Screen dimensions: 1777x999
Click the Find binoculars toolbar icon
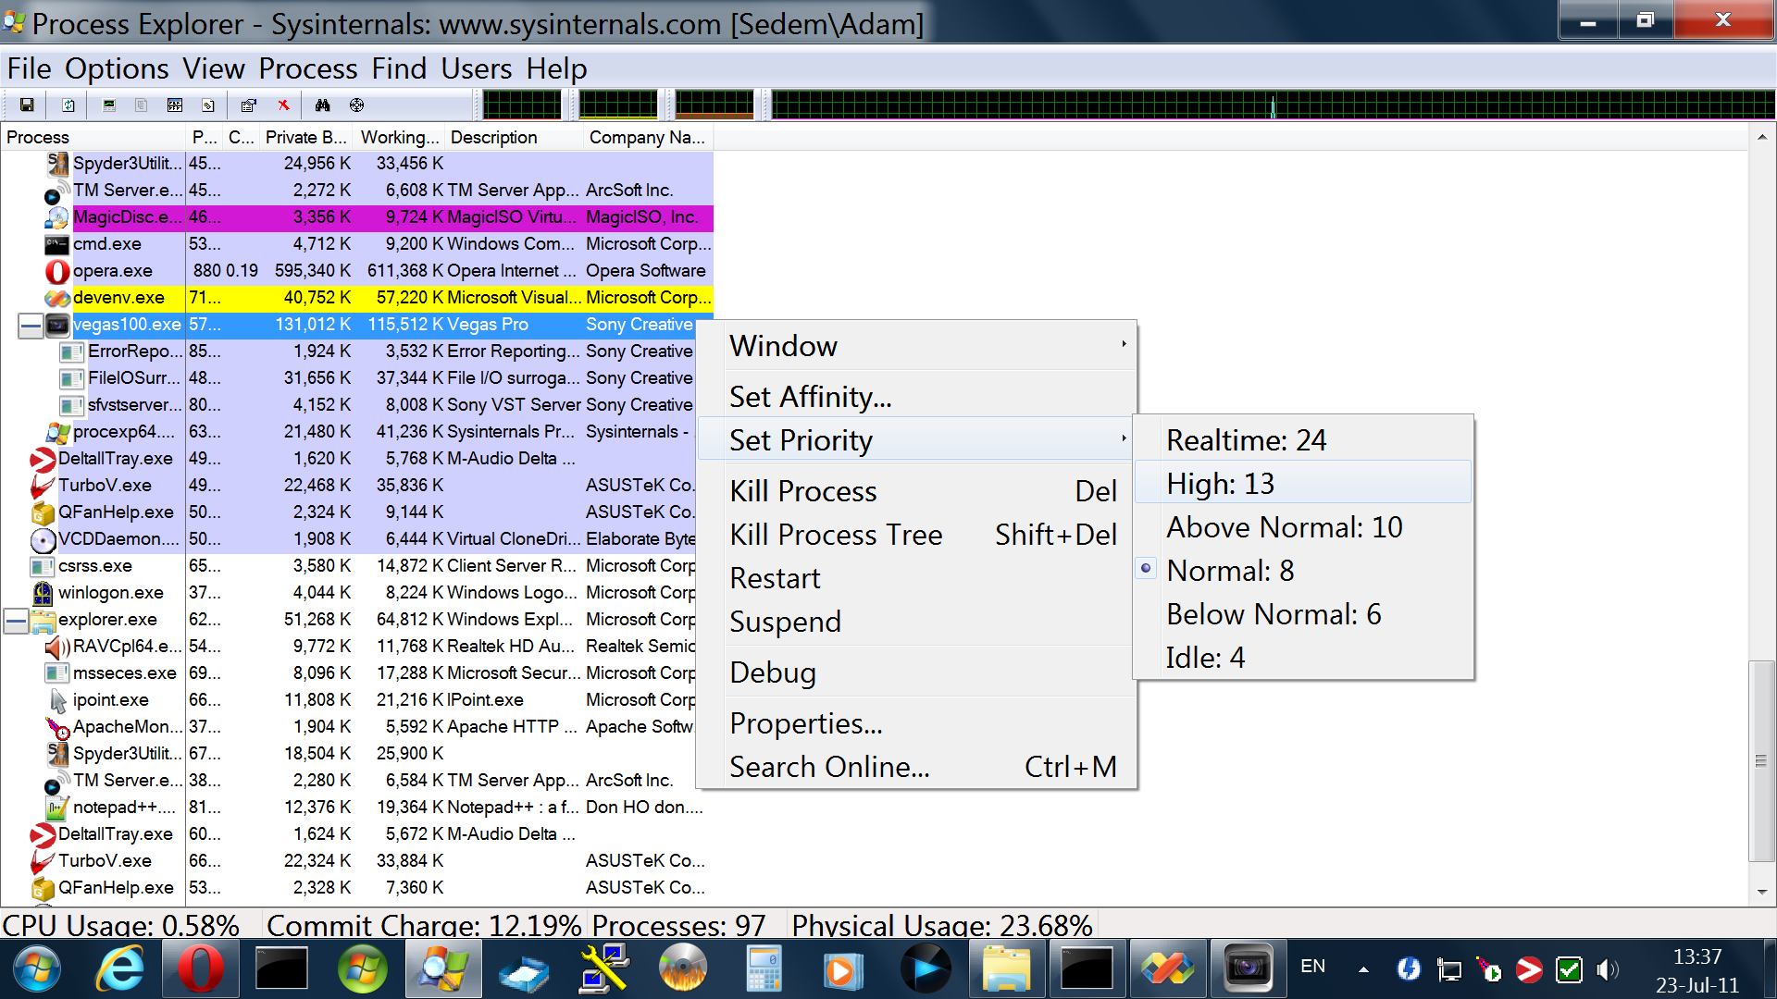[x=322, y=105]
